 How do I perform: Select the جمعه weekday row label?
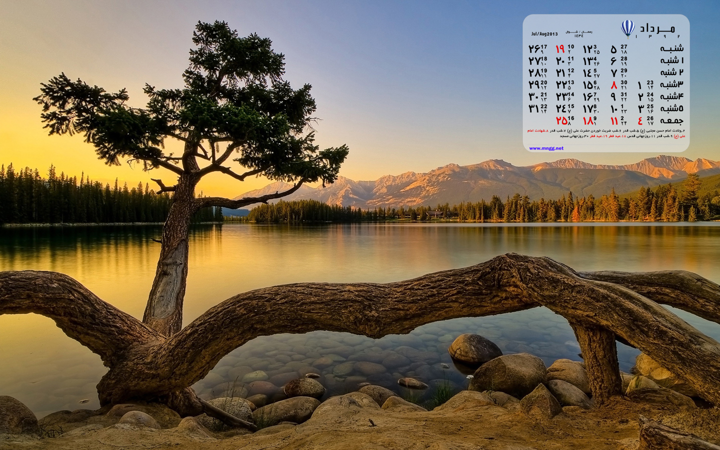672,120
